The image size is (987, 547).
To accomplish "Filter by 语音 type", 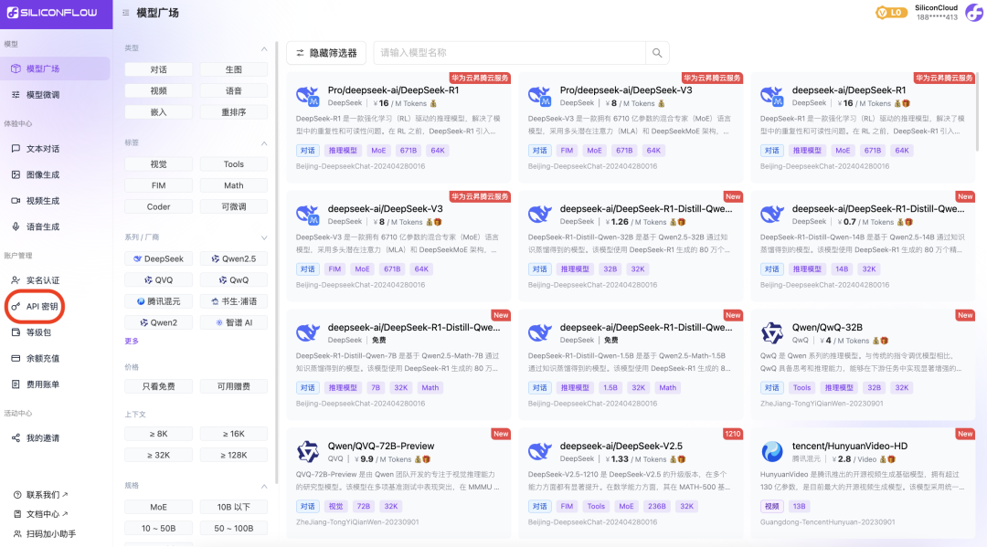I will pos(234,91).
